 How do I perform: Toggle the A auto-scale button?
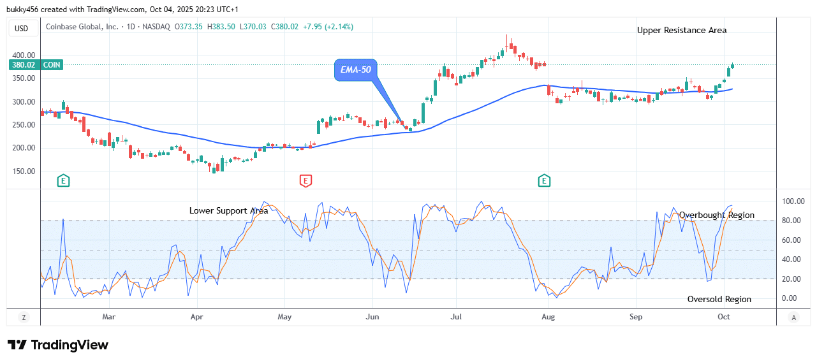793,317
